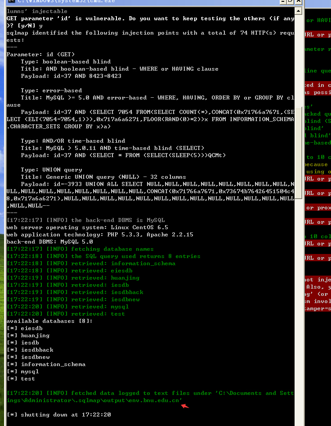Click the 'retrieved: iesdbback' log line
Image resolution: width=331 pixels, height=426 pixels.
75,292
